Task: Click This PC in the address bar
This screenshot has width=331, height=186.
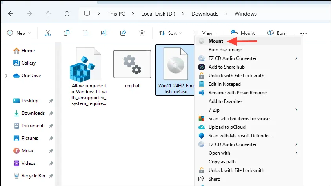Action: (x=116, y=14)
